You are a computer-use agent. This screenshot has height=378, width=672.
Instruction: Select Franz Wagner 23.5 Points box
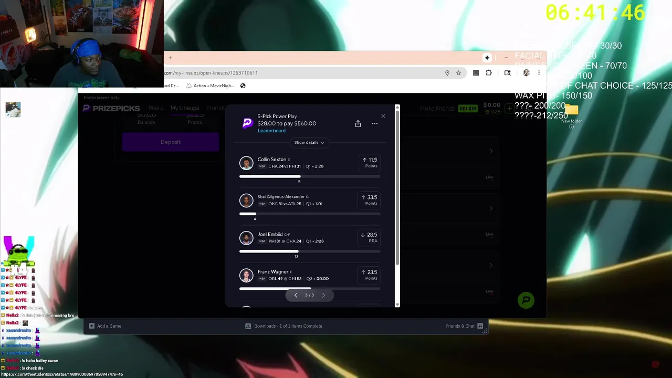click(369, 275)
